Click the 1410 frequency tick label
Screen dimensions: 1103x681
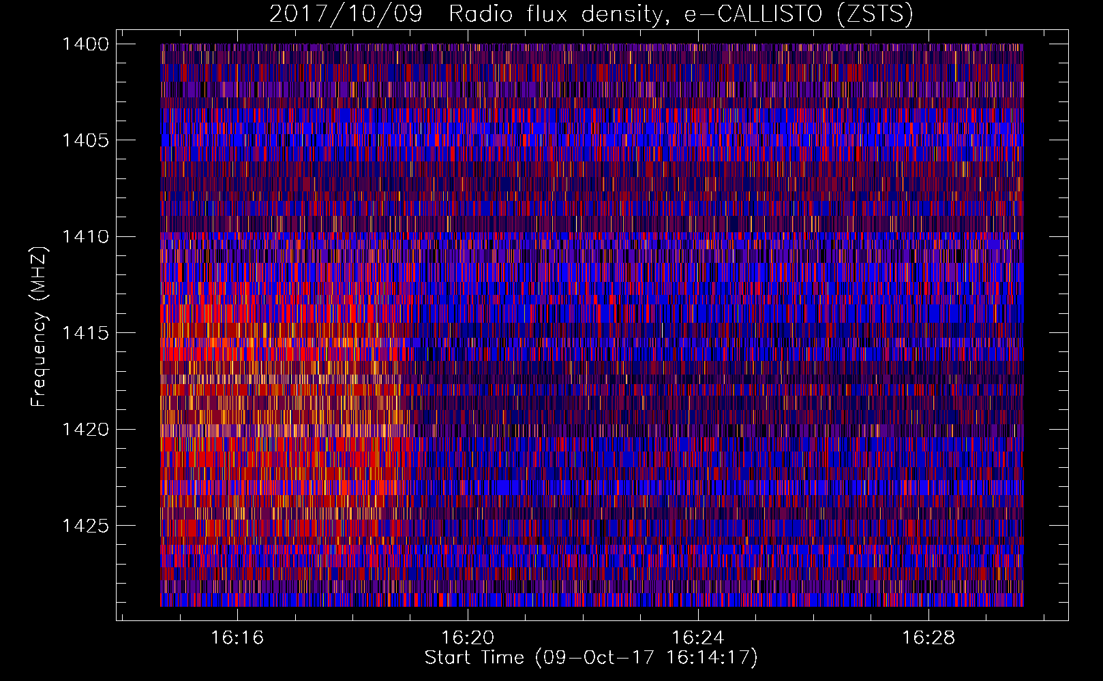(x=85, y=237)
